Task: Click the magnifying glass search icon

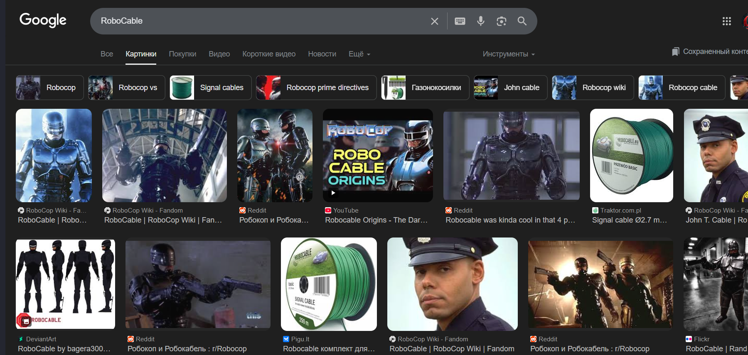Action: (522, 21)
